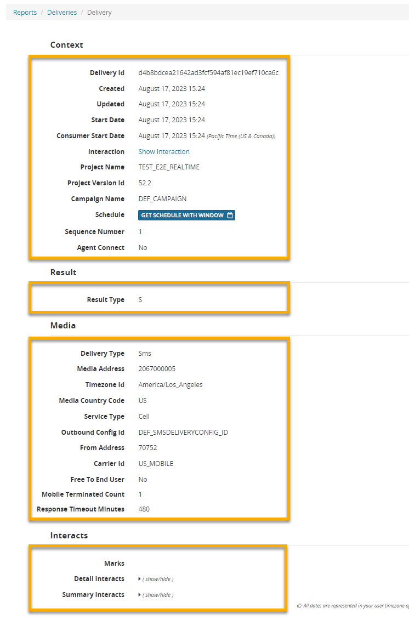Image resolution: width=409 pixels, height=631 pixels.
Task: Expand the Summary Interacts triangle
Action: click(140, 595)
